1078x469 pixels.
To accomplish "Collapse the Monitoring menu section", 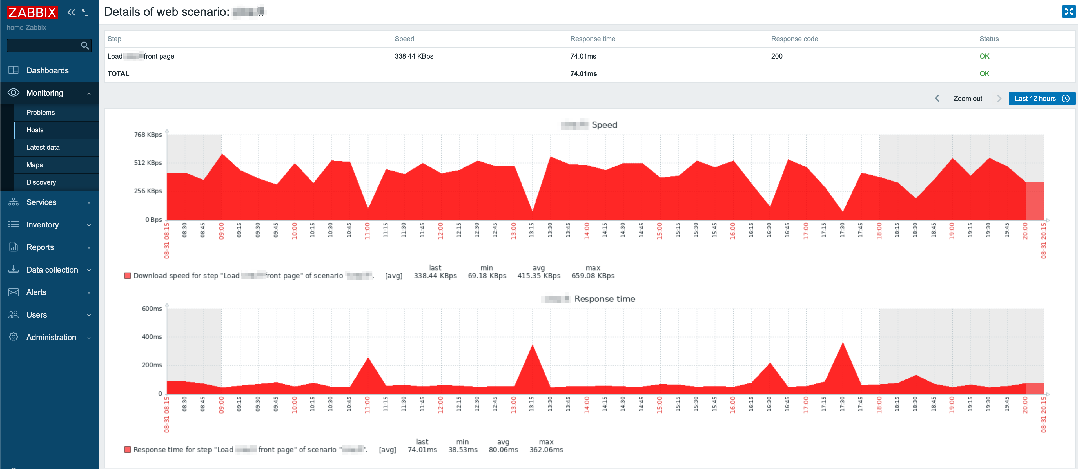I will coord(89,93).
